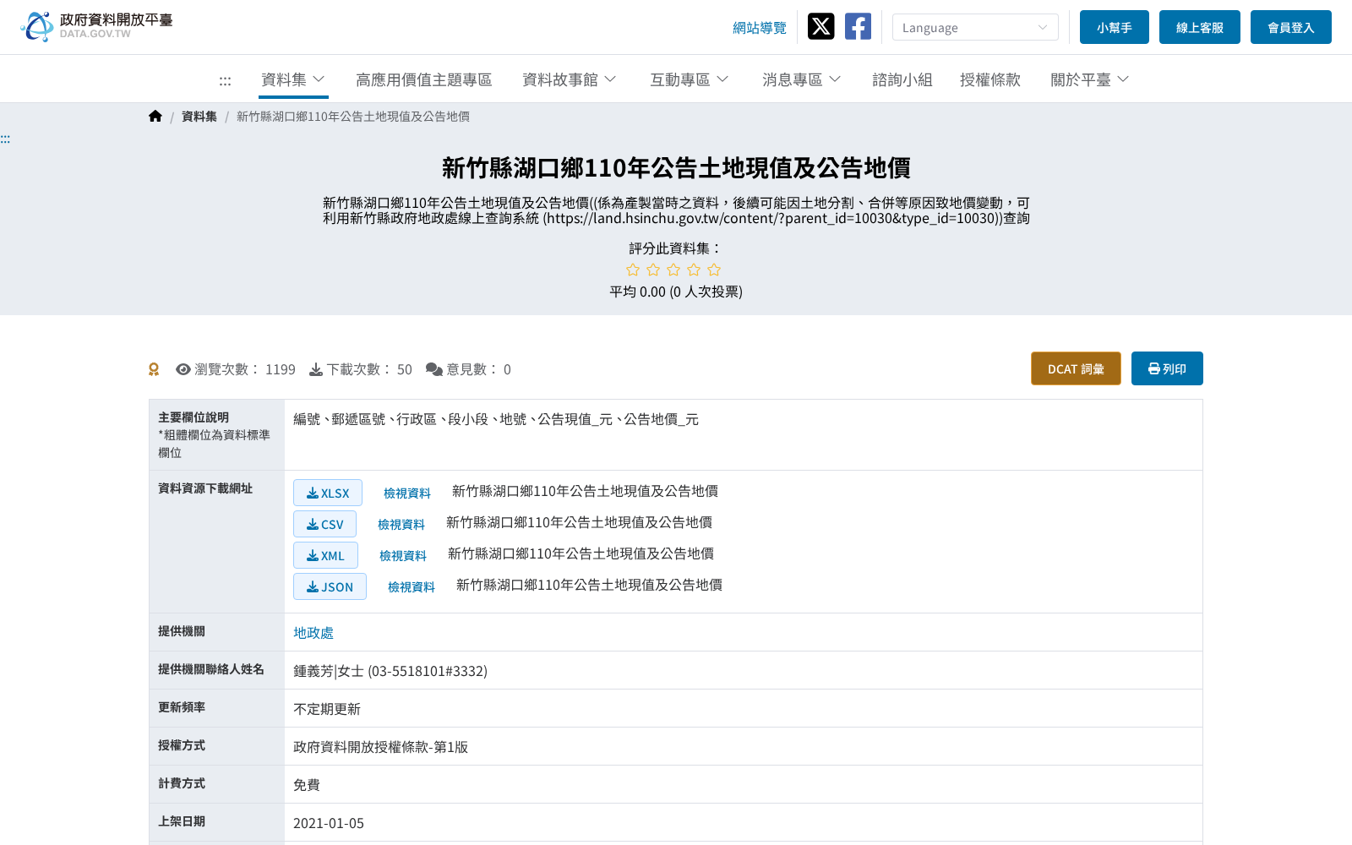The image size is (1352, 845).
Task: Open 高應用價值主題專區 menu item
Action: click(x=423, y=79)
